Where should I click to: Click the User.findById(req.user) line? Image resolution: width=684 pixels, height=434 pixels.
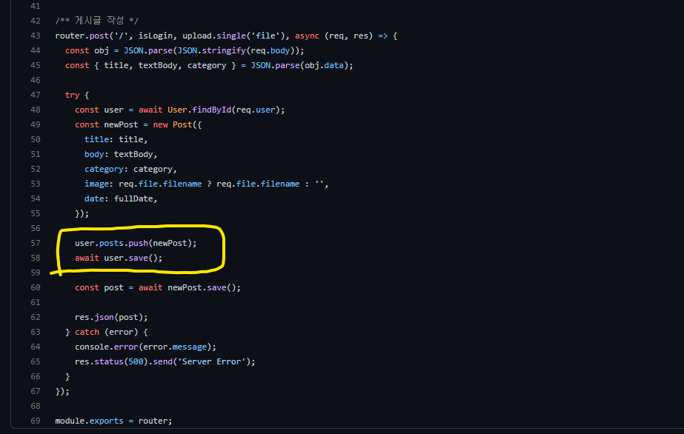tap(180, 110)
